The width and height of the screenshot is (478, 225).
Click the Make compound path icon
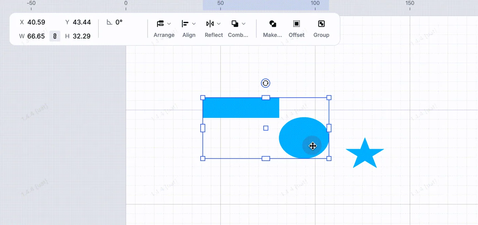point(272,24)
